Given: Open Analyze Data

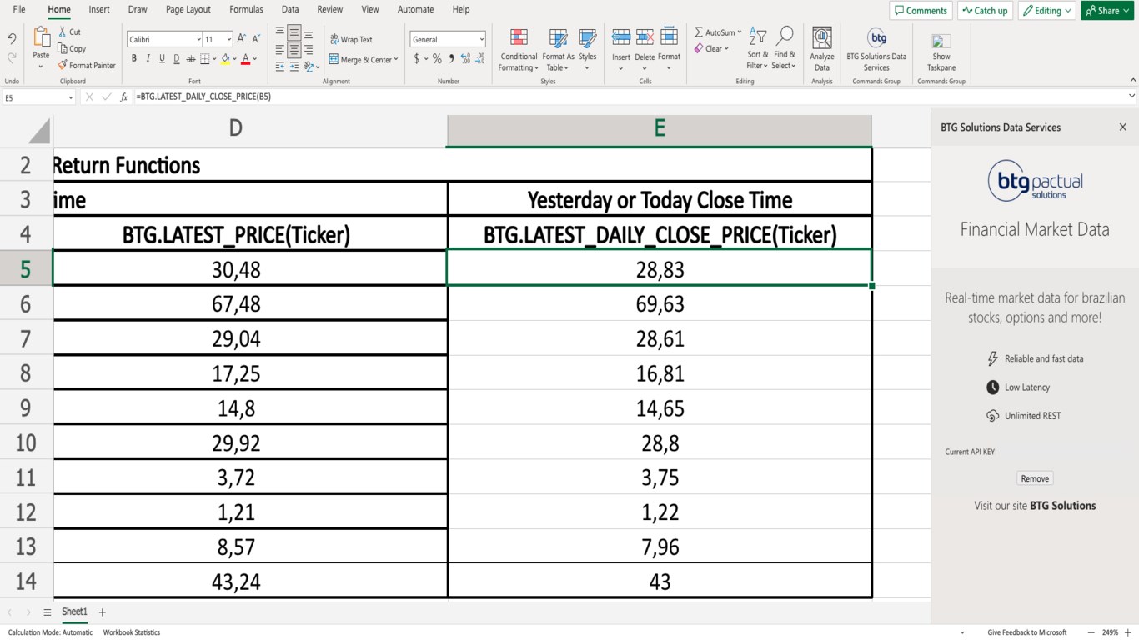Looking at the screenshot, I should point(822,49).
